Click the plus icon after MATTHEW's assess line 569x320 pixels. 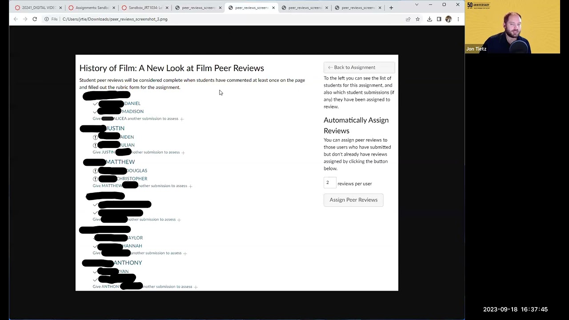[x=191, y=186]
